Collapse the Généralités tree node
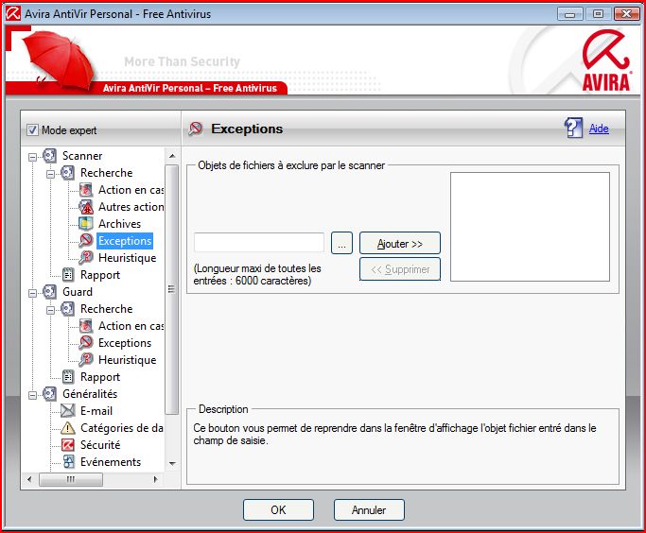The width and height of the screenshot is (646, 533). coord(32,395)
